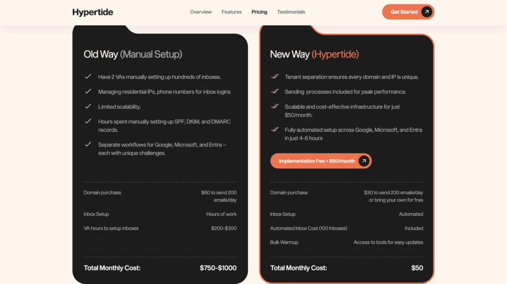The width and height of the screenshot is (507, 284).
Task: Click the 'Limited scalability.' text
Action: click(x=119, y=107)
